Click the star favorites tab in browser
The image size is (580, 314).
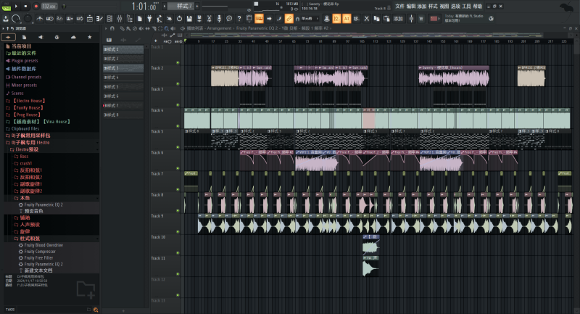click(90, 36)
